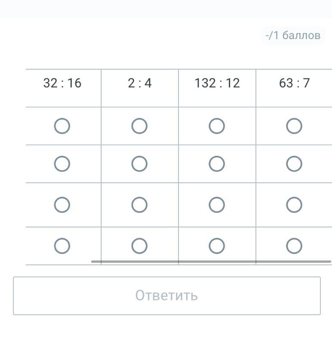
Task: Click the horizontal table scrollbar
Action: pos(211,261)
